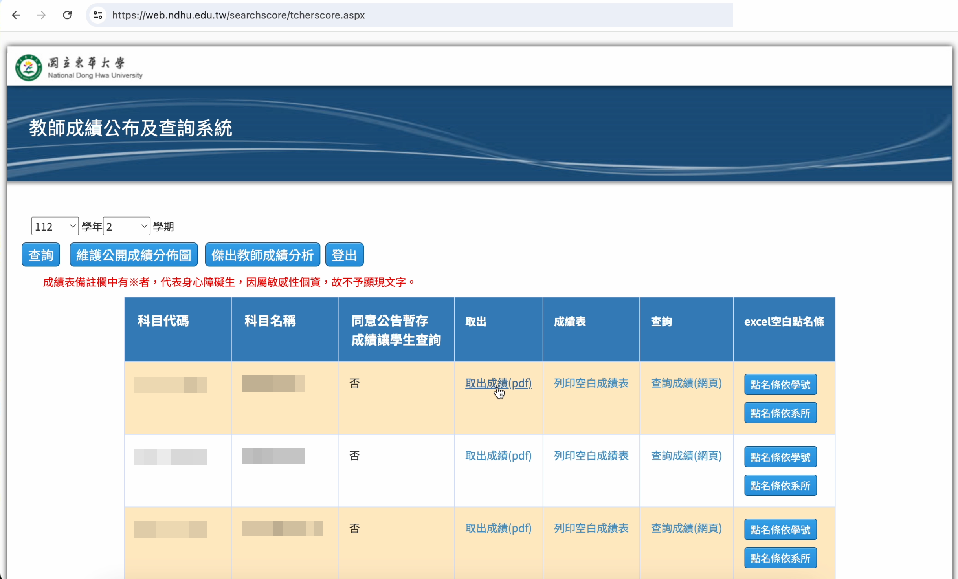958x579 pixels.
Task: Open the 112 academic year dropdown
Action: (55, 226)
